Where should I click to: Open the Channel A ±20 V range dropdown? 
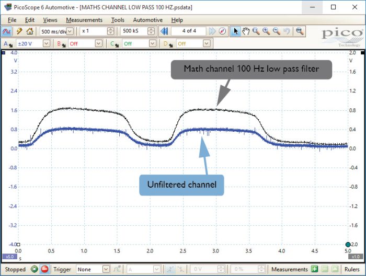47,43
